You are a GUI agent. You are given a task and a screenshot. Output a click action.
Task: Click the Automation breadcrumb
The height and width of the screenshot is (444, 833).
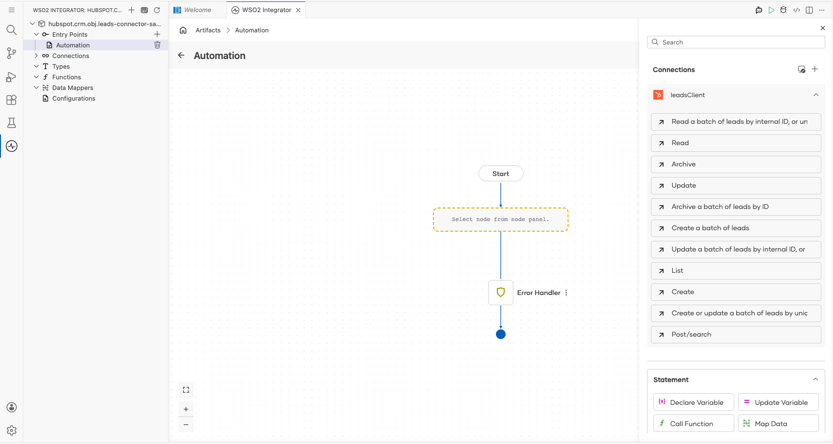coord(252,30)
